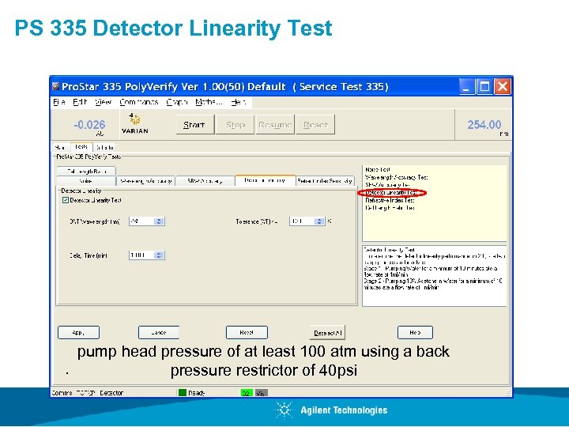
Task: Click the grey Vis lamp indicator
Action: (262, 393)
